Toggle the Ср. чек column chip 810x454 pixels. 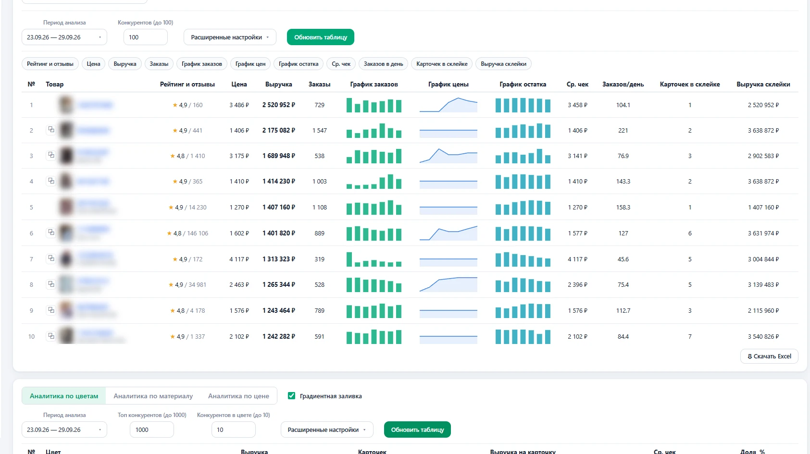pos(341,64)
